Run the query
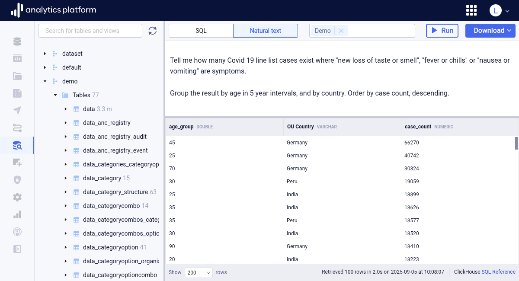Image resolution: width=519 pixels, height=281 pixels. 442,31
